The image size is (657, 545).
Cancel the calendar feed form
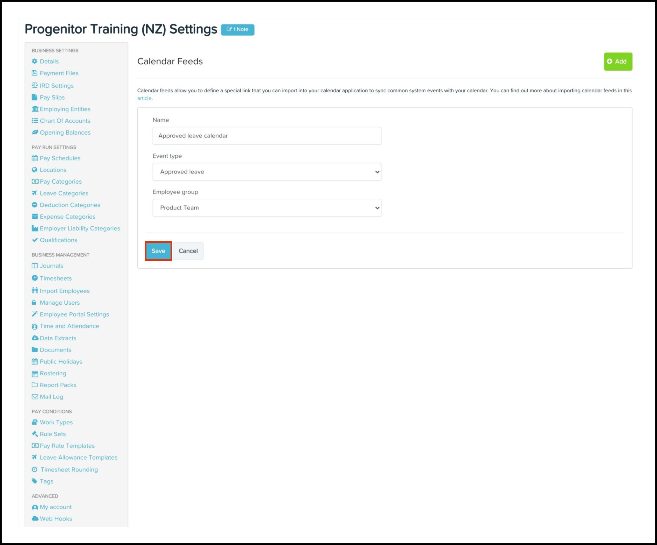(x=188, y=251)
